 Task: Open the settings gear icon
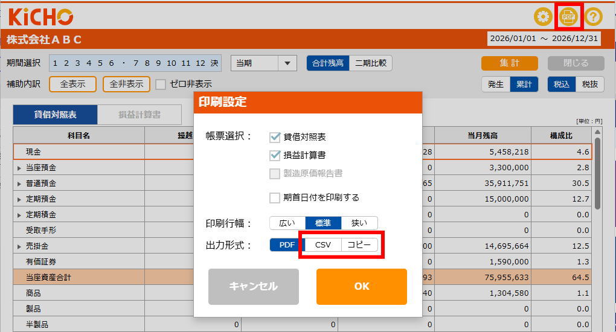[x=543, y=16]
